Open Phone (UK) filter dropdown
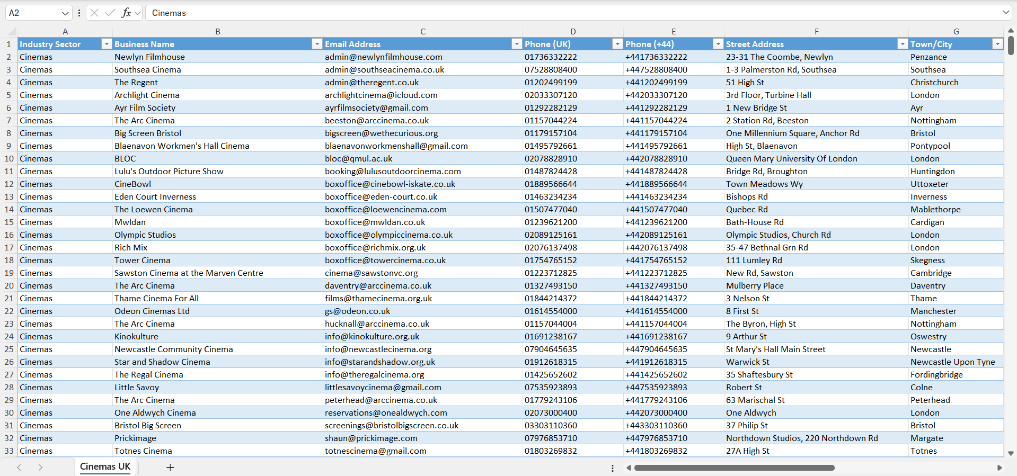The height and width of the screenshot is (476, 1017). [x=617, y=44]
